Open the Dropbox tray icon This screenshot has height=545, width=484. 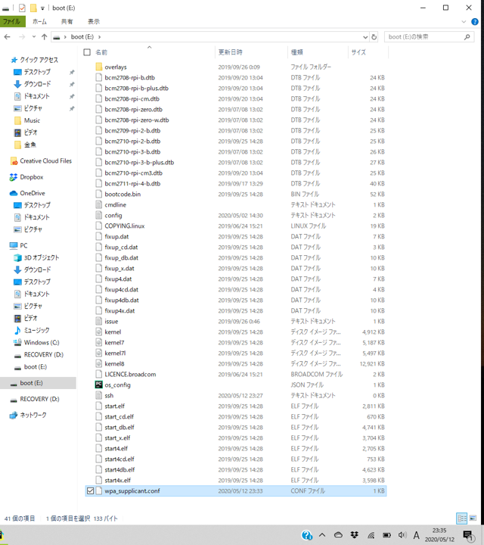point(355,535)
